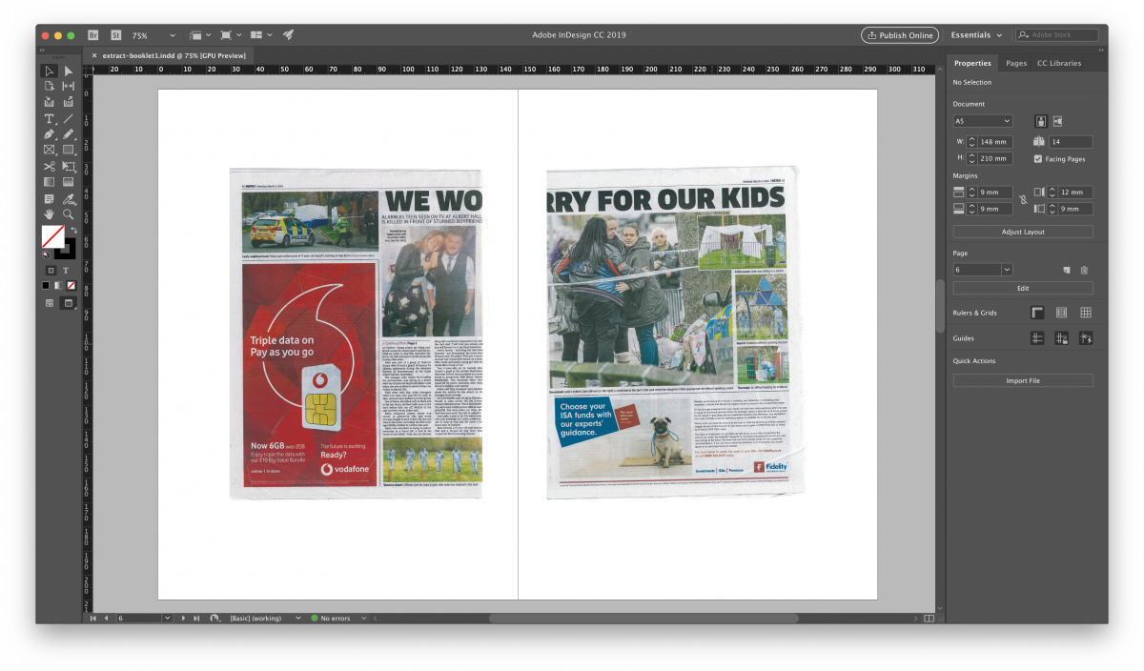Click the delete page trash icon

pos(1084,270)
